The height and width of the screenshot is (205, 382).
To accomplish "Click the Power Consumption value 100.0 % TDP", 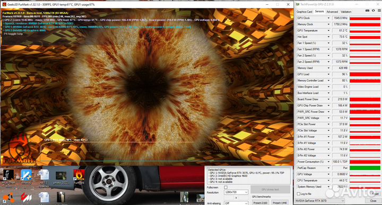I will point(341,161).
